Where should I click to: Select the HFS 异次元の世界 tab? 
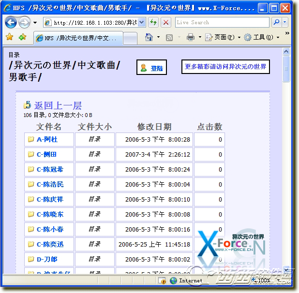(78, 38)
